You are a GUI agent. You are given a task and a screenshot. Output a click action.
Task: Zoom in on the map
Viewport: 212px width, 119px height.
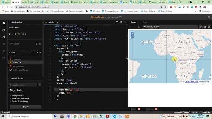point(132,33)
